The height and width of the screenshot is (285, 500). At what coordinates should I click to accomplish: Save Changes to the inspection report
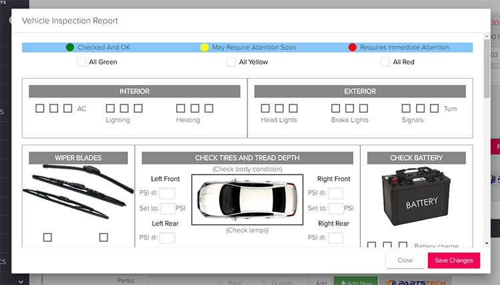[x=454, y=260]
